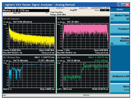Select trace indicator 2 in the TRACE box
Image resolution: width=132 pixels, height=100 pixels.
pyautogui.click(x=102, y=10)
